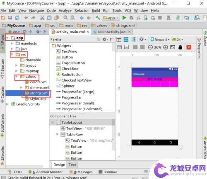This screenshot has height=179, width=207.
Task: Select TableLayout in Component Tree
Action: 69,123
